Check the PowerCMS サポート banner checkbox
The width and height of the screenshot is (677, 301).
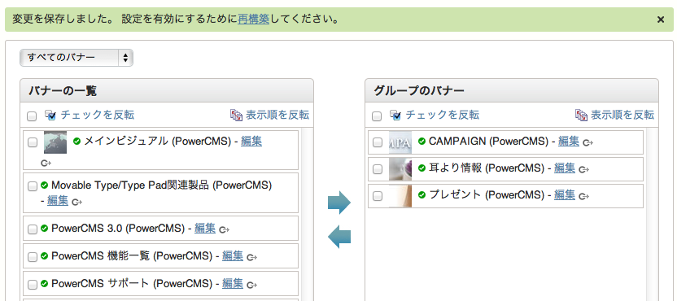(33, 285)
